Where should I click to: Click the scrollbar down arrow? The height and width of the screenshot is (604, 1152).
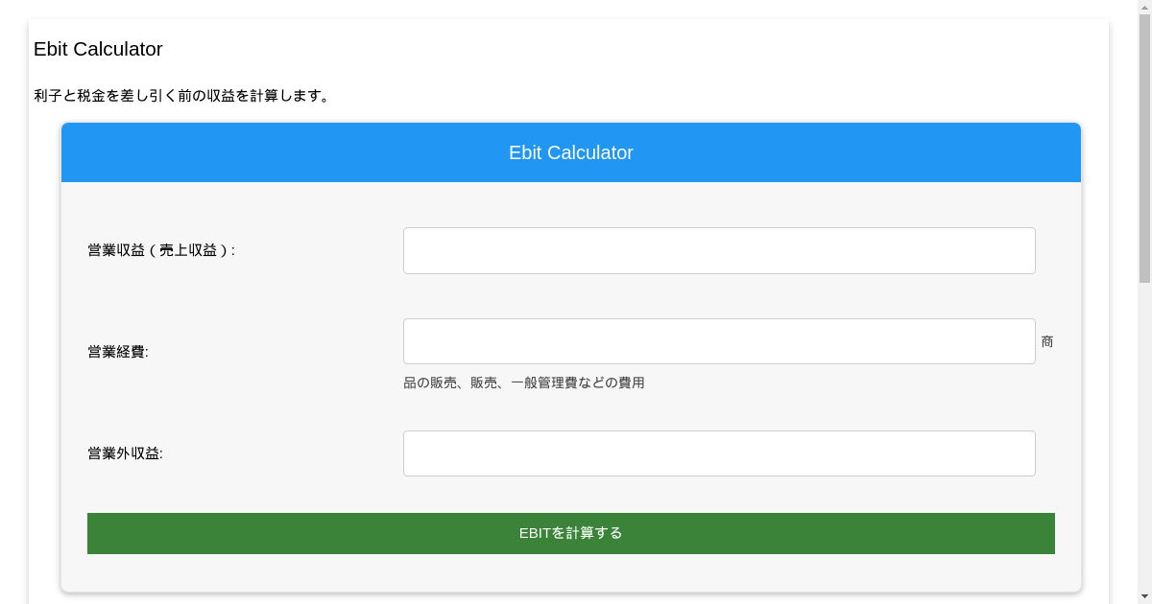click(x=1144, y=596)
